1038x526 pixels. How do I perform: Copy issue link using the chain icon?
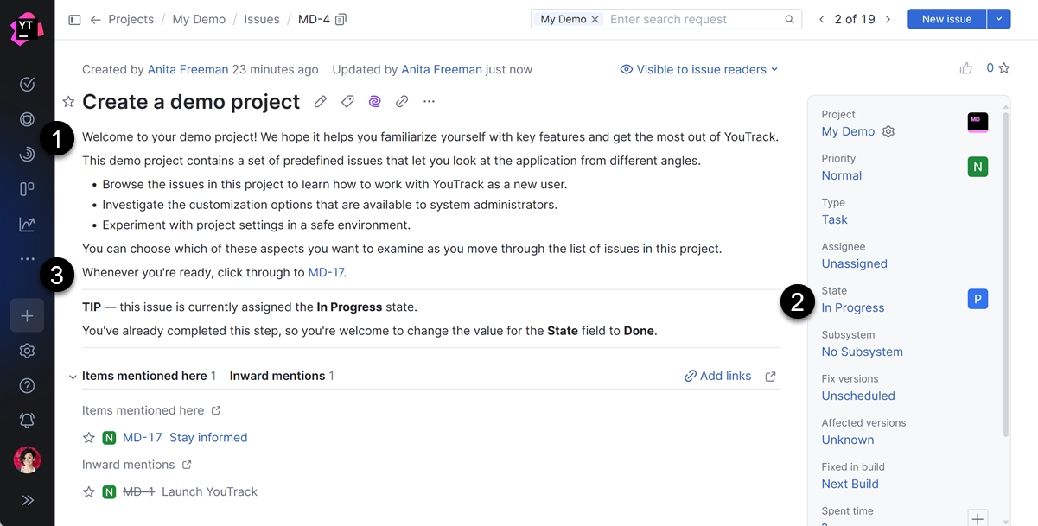point(401,101)
